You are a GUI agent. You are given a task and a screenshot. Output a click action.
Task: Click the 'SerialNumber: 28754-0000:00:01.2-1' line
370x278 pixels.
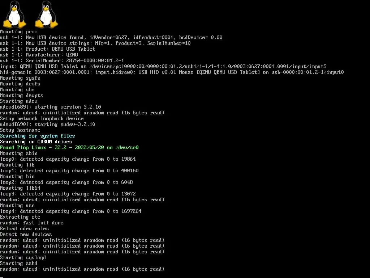coord(62,60)
